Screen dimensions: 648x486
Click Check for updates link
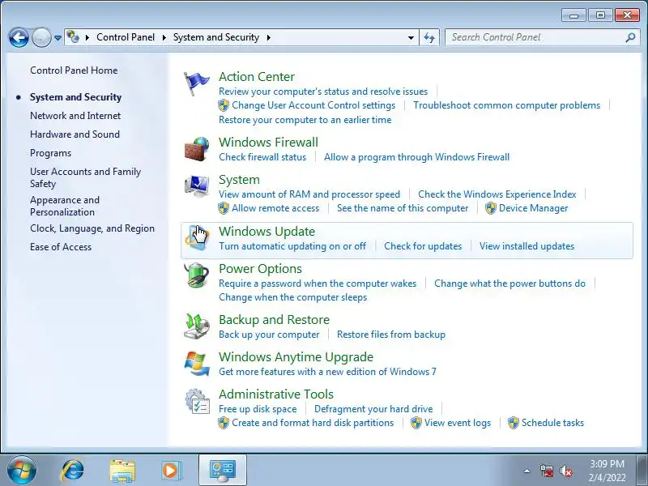pos(423,246)
